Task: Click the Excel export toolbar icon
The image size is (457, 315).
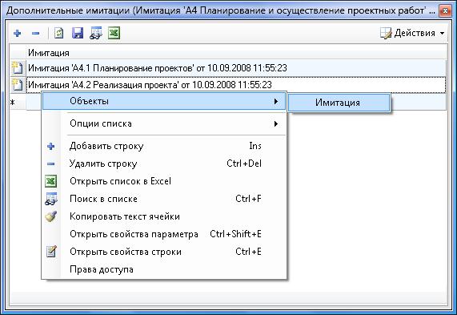Action: click(114, 33)
